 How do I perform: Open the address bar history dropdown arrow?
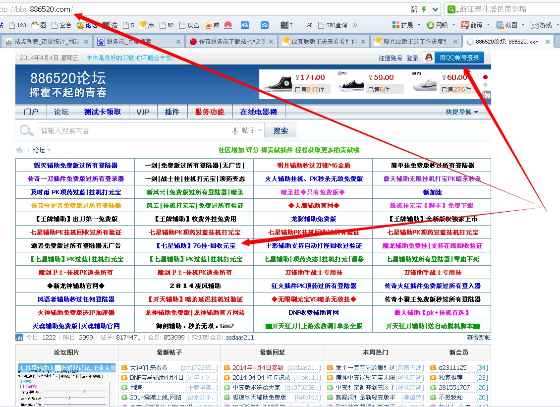pyautogui.click(x=435, y=9)
